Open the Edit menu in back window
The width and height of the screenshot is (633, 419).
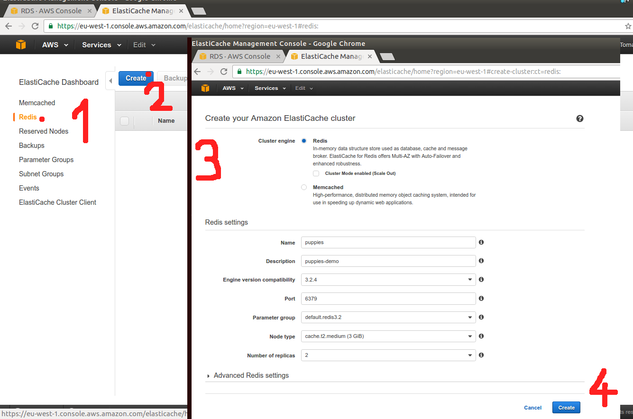(x=144, y=45)
